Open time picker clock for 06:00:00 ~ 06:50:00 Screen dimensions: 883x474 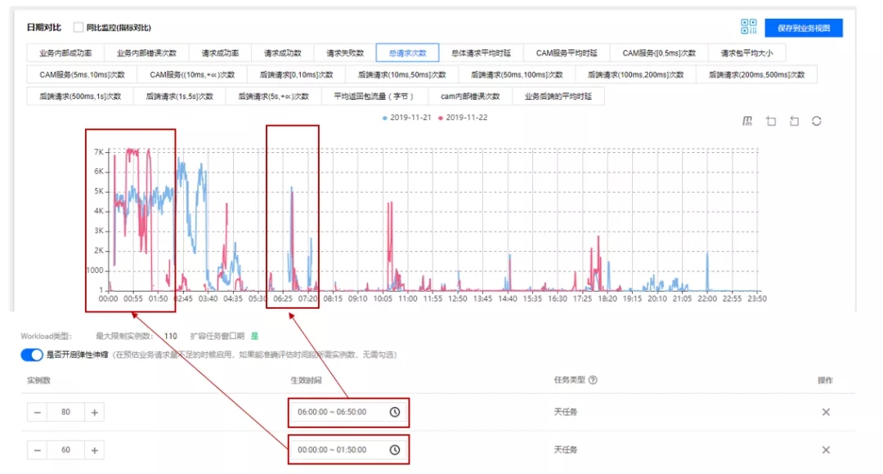[395, 412]
